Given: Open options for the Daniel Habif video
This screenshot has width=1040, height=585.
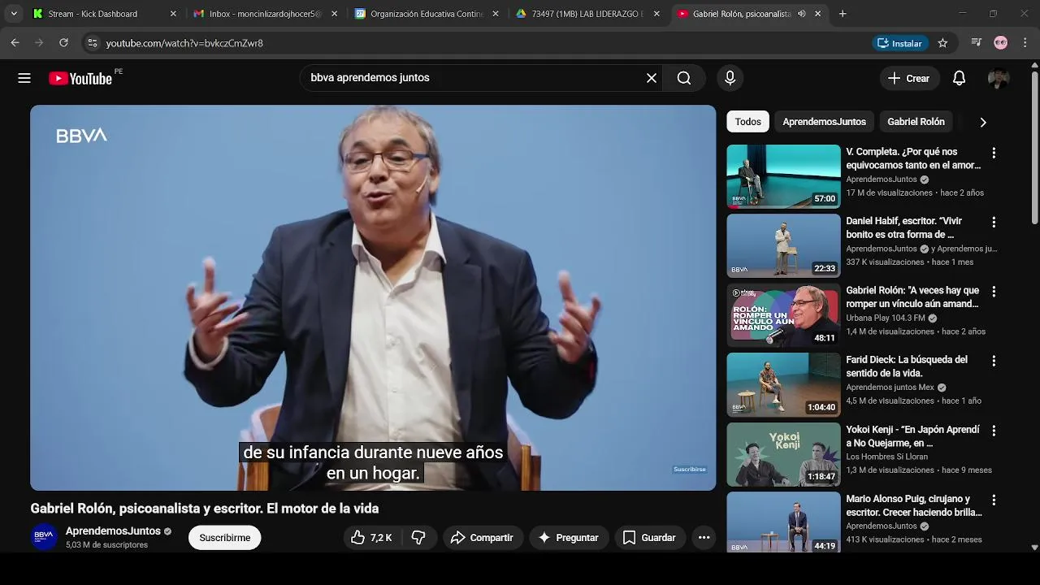Looking at the screenshot, I should click(994, 222).
